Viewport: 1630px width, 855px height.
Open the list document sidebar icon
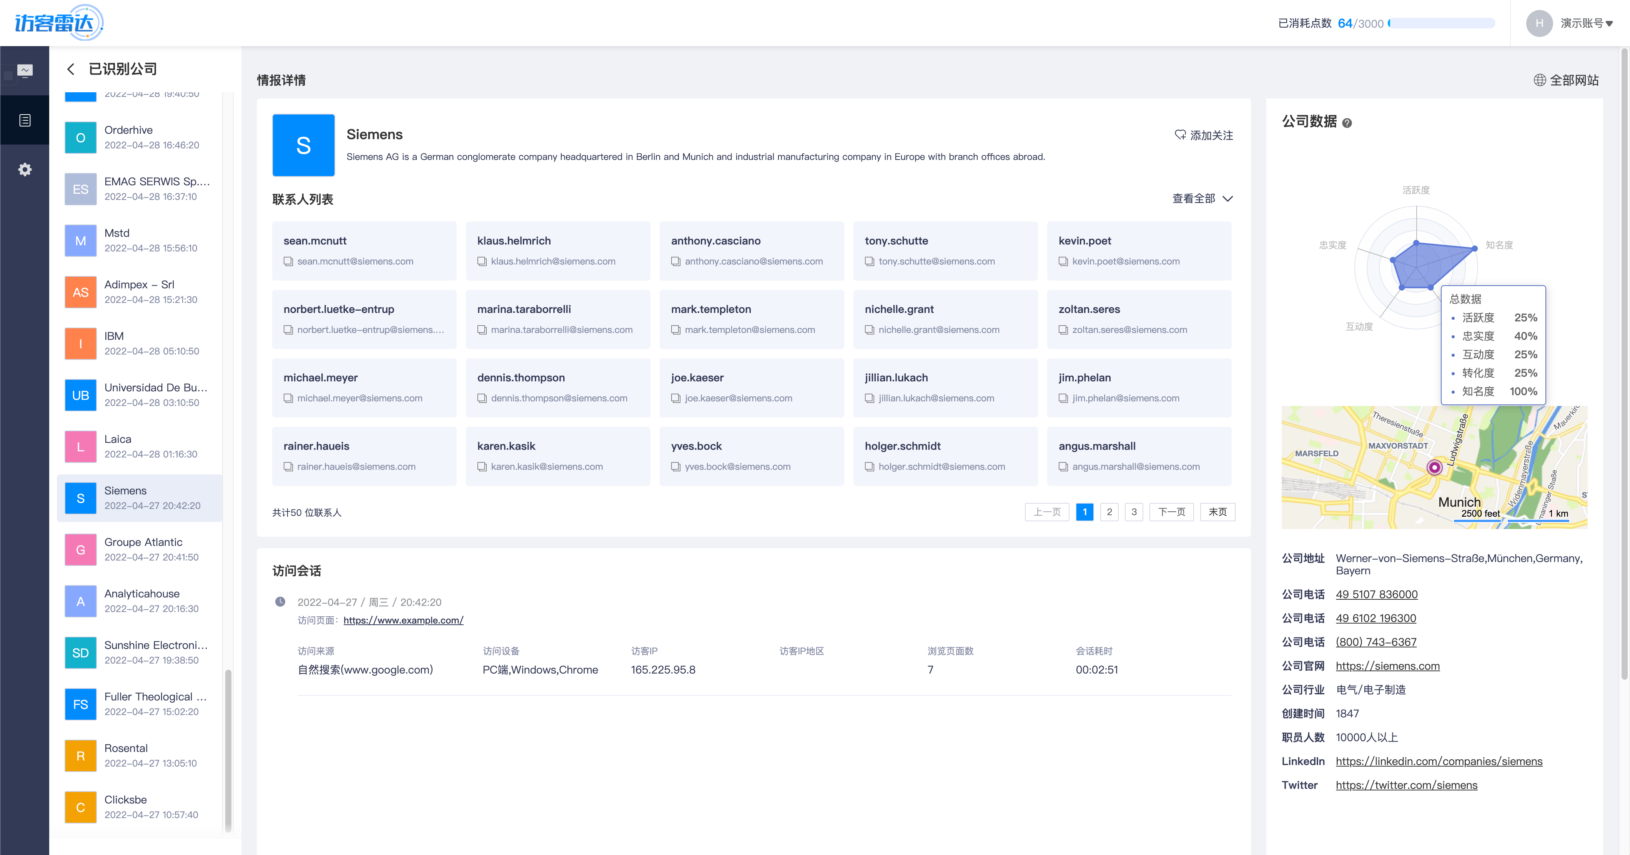pyautogui.click(x=25, y=120)
